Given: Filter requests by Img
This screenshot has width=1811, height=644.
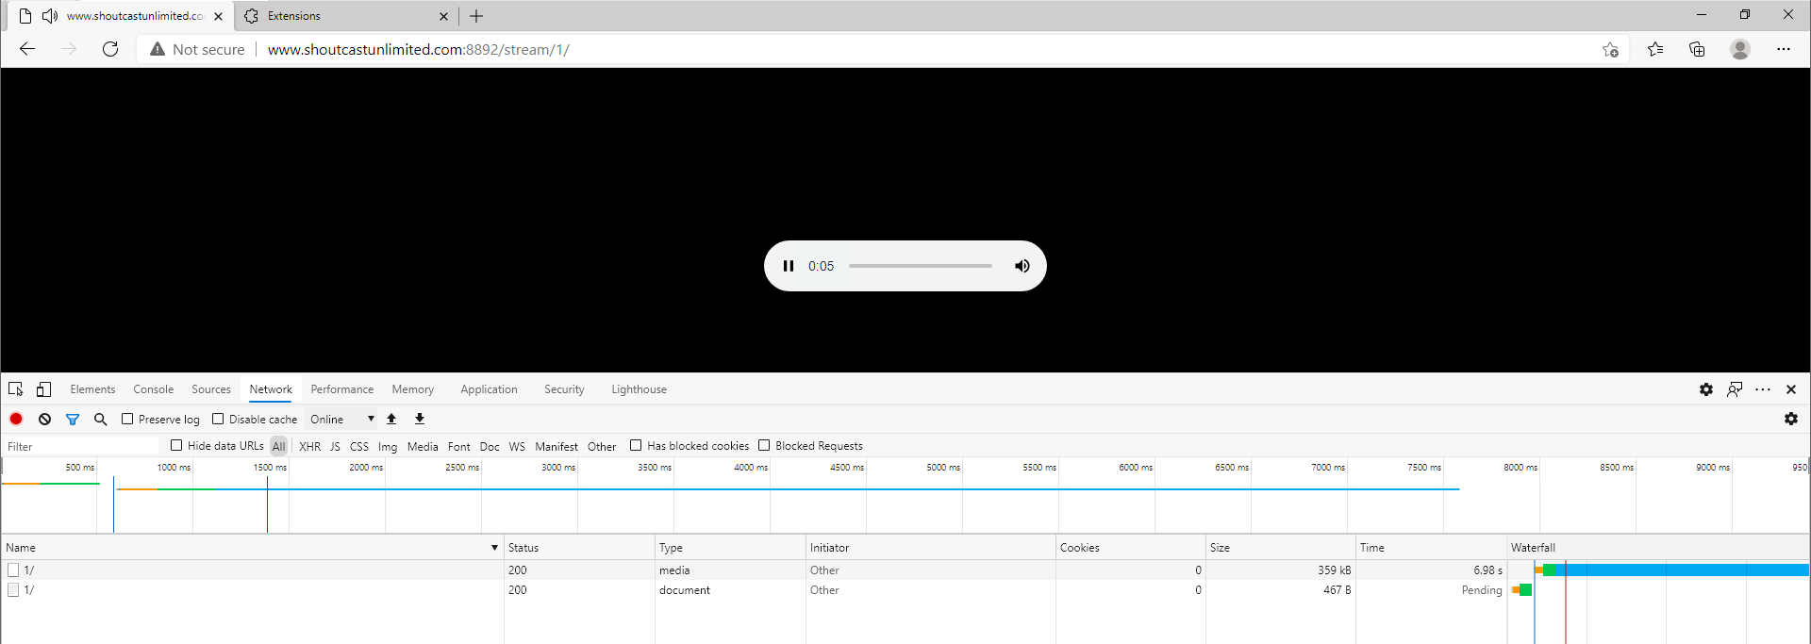Looking at the screenshot, I should (388, 446).
